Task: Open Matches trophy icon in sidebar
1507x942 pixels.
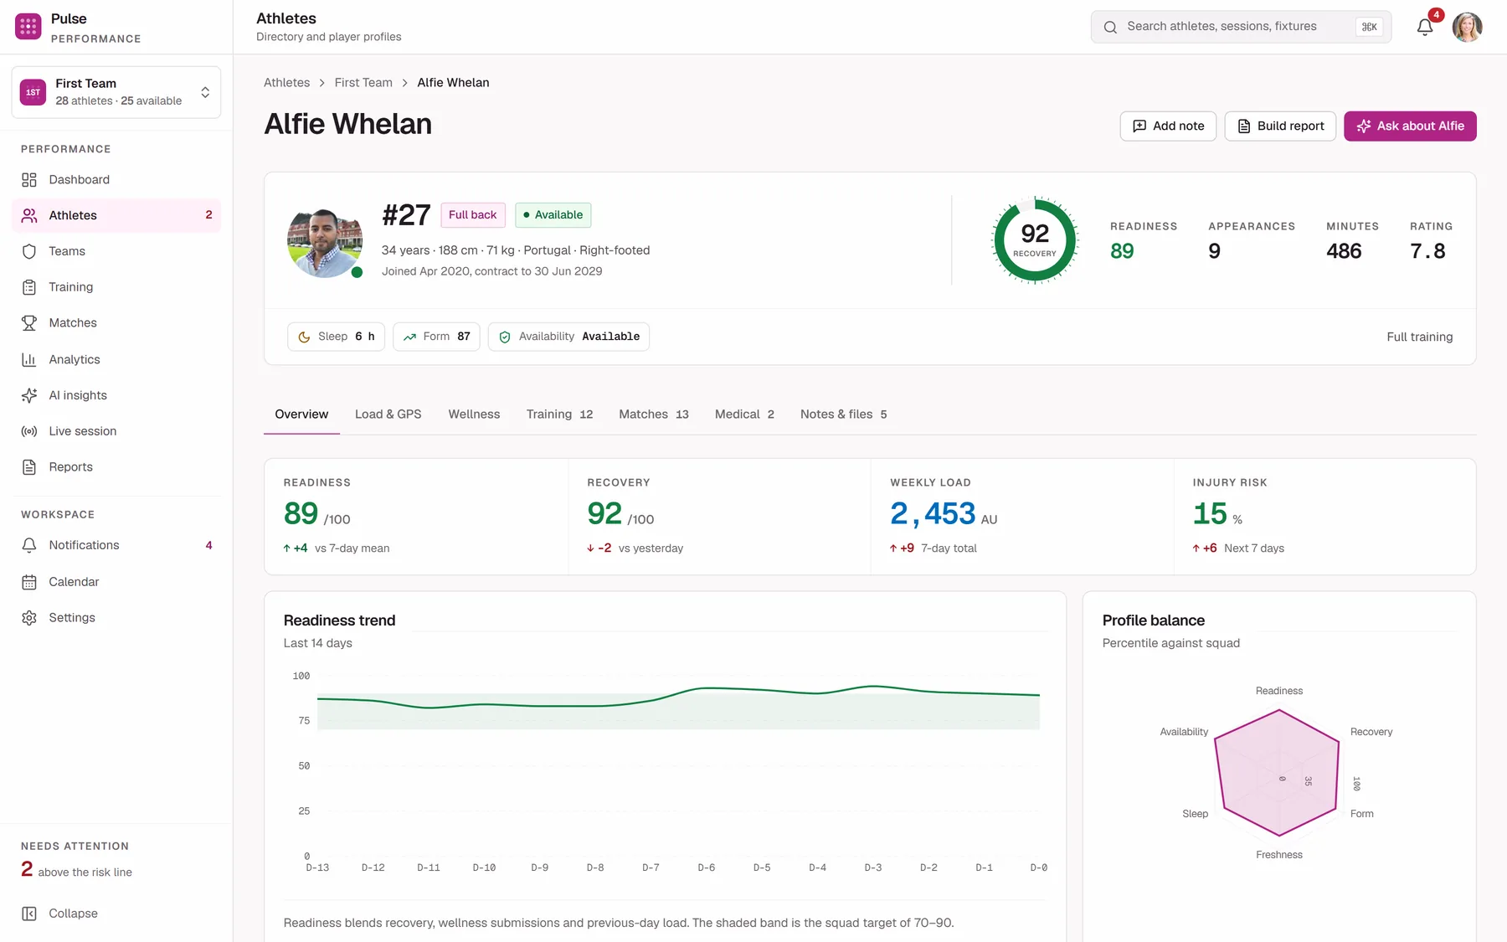Action: tap(29, 323)
